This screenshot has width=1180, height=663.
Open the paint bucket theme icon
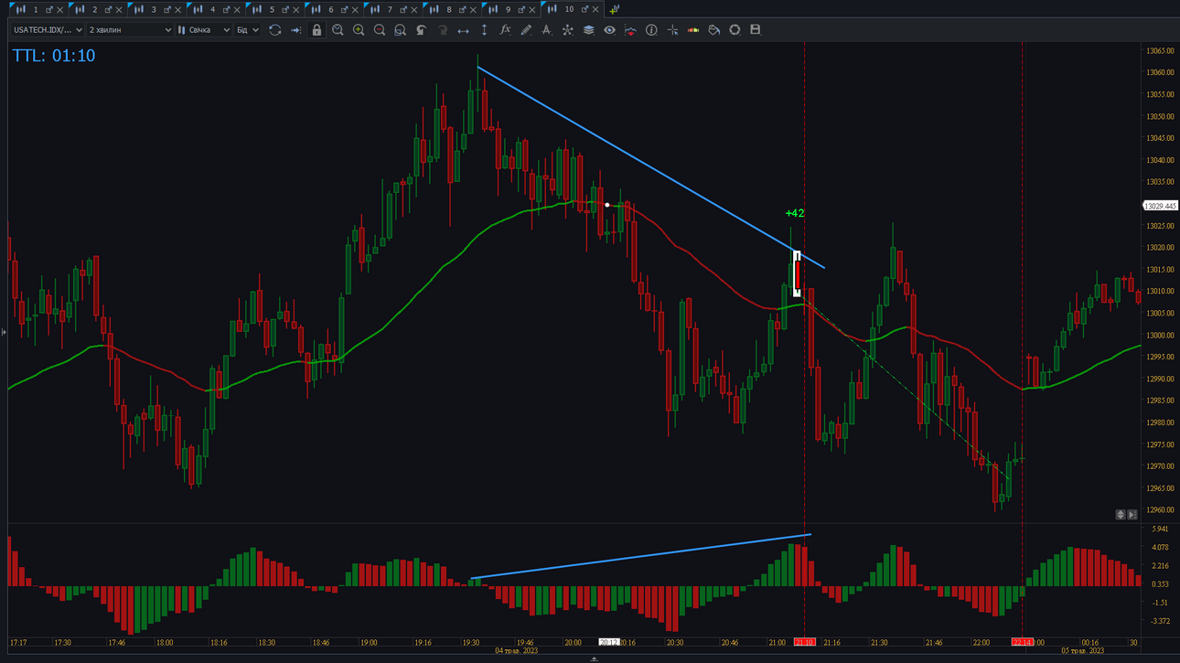pyautogui.click(x=714, y=30)
